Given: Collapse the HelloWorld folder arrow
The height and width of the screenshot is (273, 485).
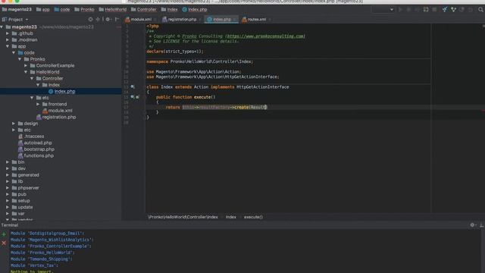Looking at the screenshot, I should coord(26,72).
